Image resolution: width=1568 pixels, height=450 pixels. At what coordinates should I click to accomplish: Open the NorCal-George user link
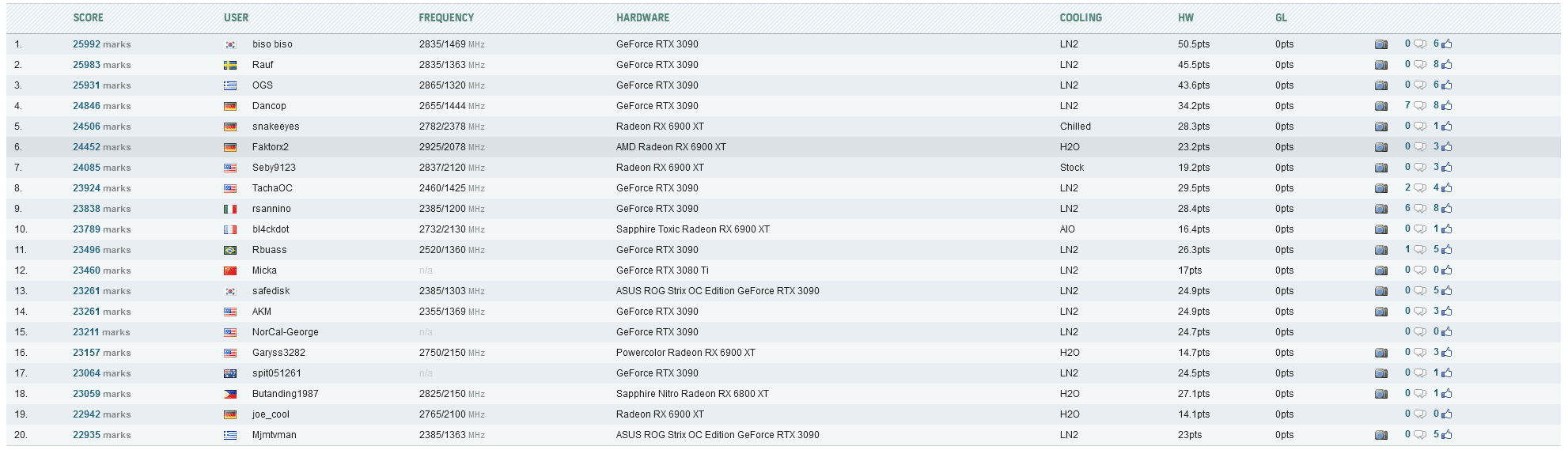(285, 332)
